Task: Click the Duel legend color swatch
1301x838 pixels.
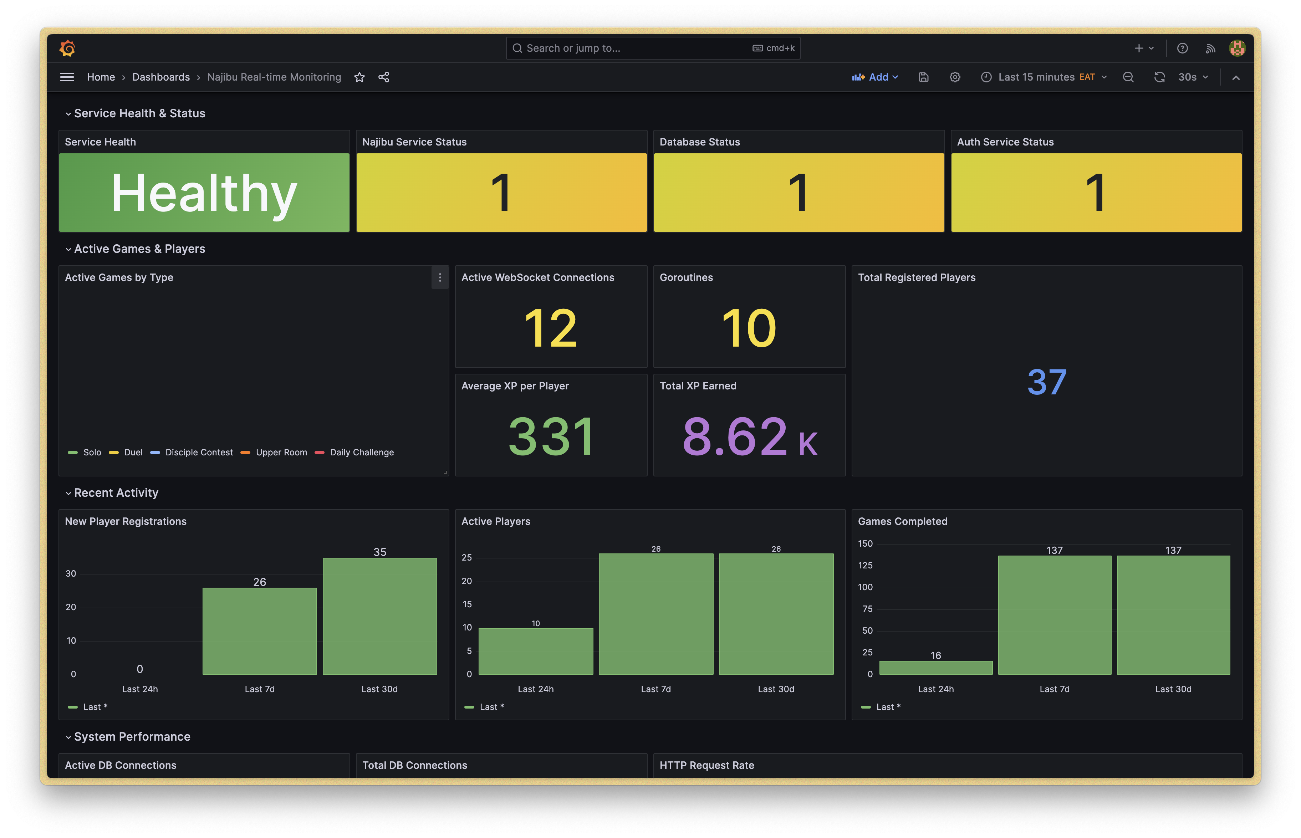Action: pyautogui.click(x=114, y=452)
